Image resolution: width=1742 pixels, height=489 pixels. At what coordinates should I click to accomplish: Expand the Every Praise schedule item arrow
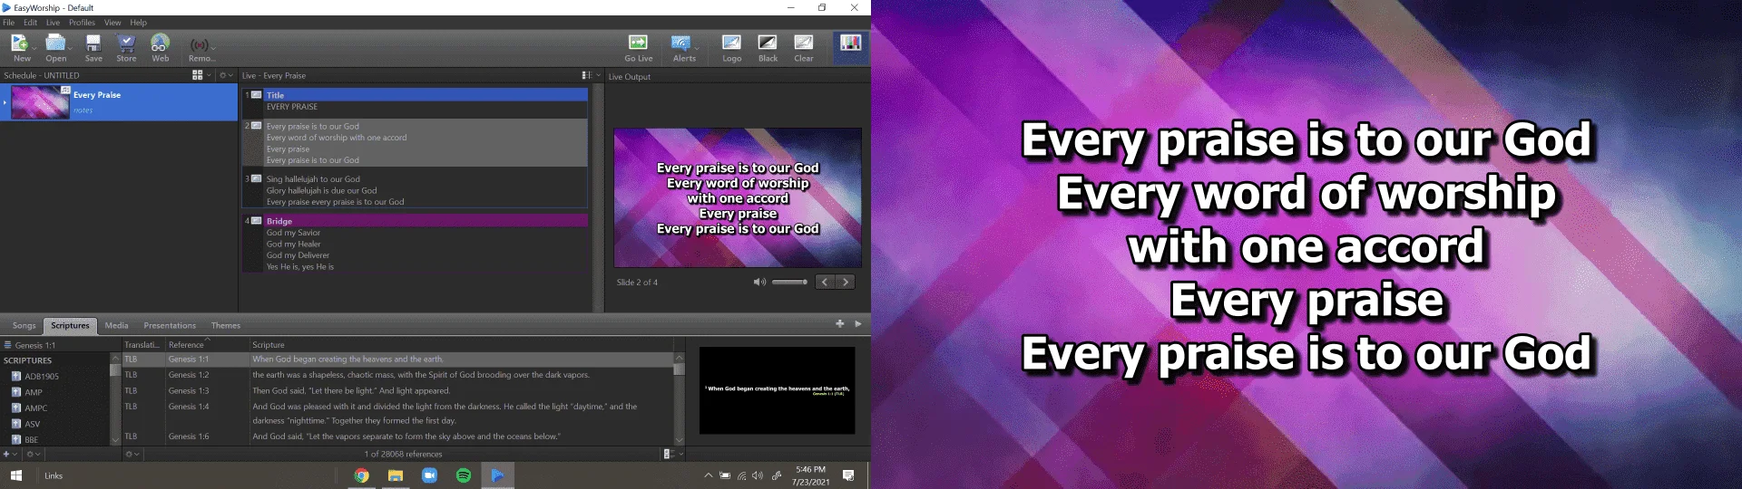[5, 102]
